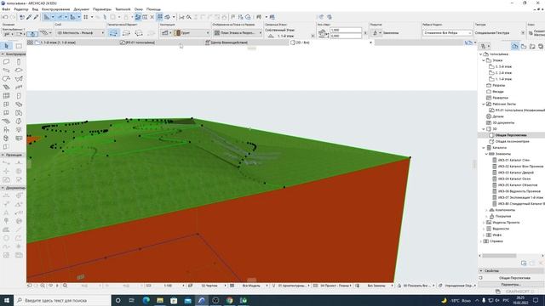Open Фасады item in navigator
Screen dimensions: 545x306
(x=498, y=92)
